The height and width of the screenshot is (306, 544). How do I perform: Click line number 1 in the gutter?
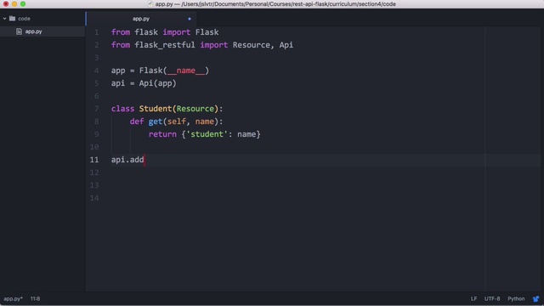coord(96,32)
